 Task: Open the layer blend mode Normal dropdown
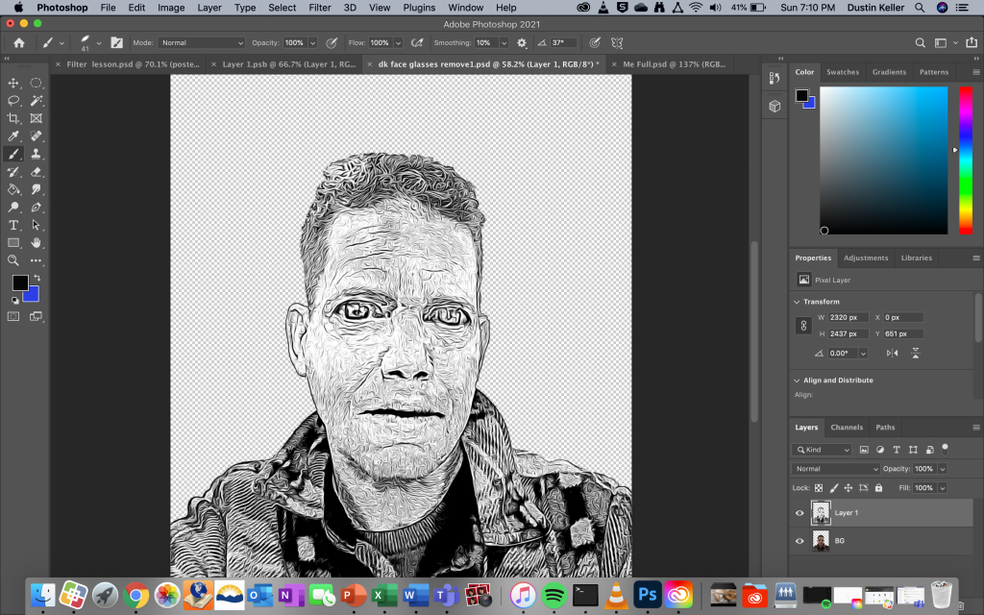(835, 469)
